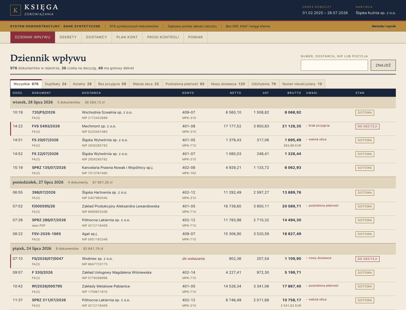Open document RF/2026/000795

click(47, 286)
